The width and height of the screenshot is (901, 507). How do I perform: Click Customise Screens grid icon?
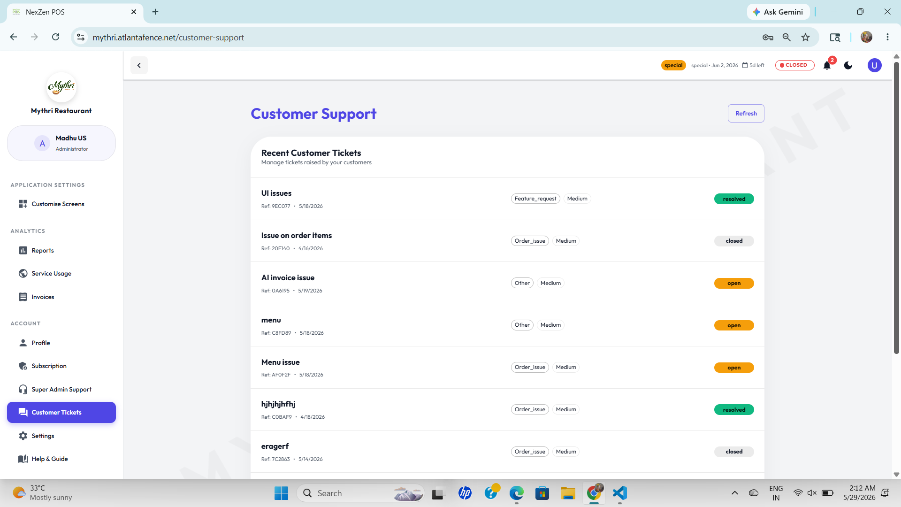[23, 204]
